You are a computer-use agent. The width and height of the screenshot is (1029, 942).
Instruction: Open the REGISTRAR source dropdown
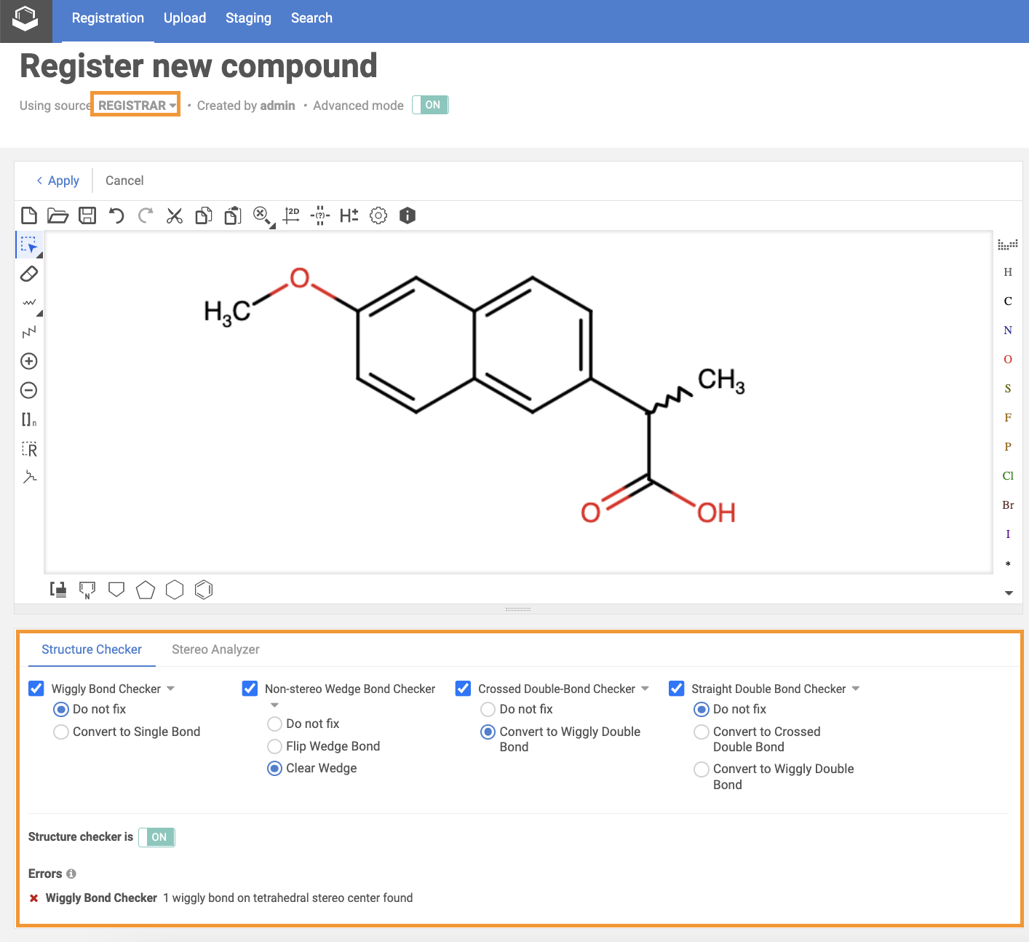click(135, 104)
